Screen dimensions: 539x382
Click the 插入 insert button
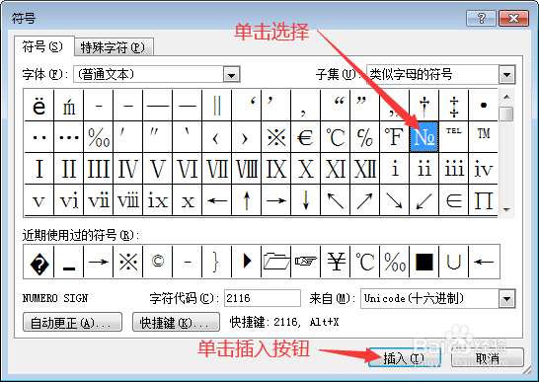point(405,358)
